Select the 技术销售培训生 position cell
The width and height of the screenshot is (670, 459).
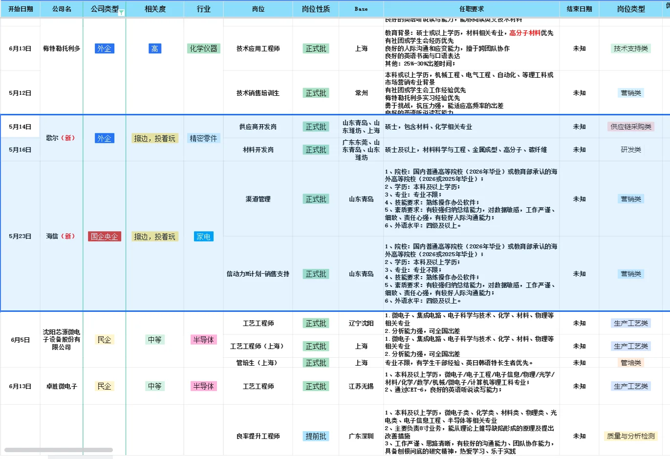[258, 93]
